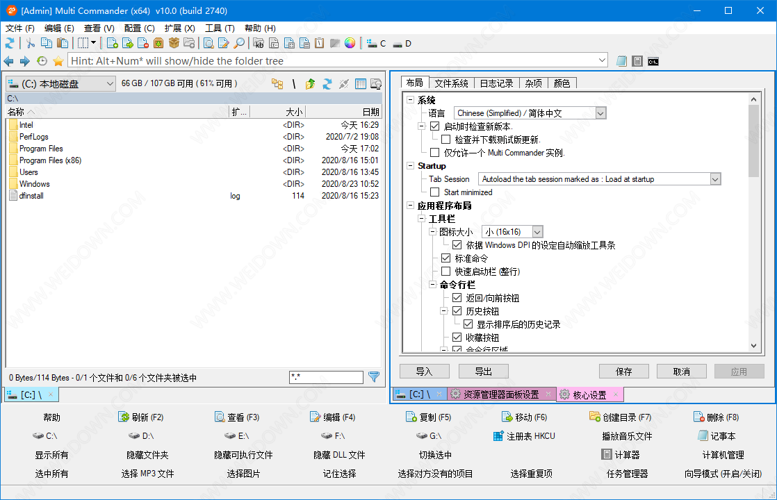
Task: Enable Start minimized checkbox
Action: click(x=435, y=192)
